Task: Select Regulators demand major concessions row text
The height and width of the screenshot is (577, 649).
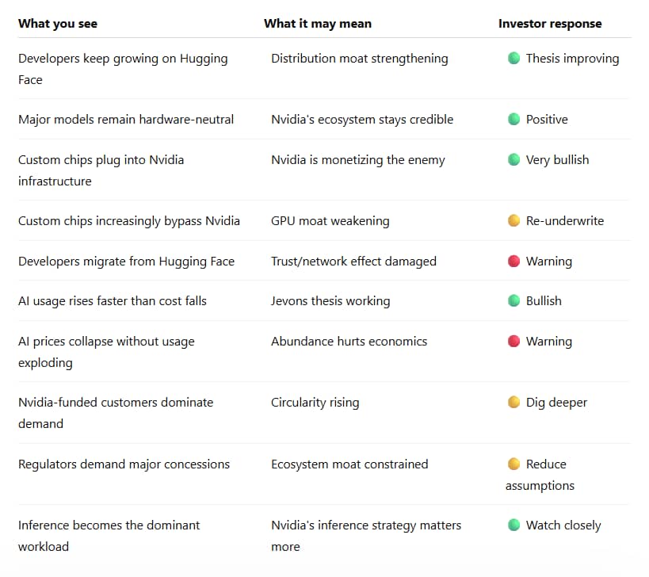Action: (x=124, y=464)
